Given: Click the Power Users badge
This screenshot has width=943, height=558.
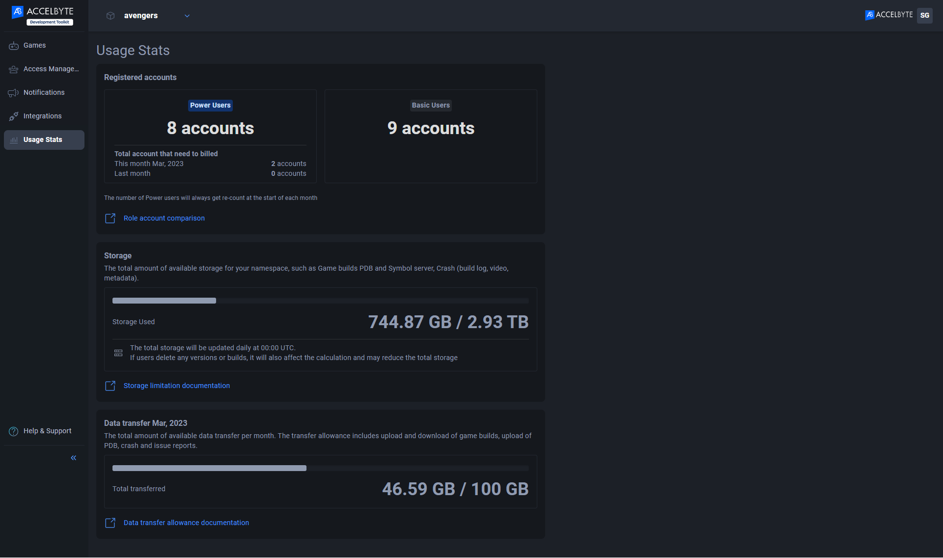Looking at the screenshot, I should (x=210, y=105).
